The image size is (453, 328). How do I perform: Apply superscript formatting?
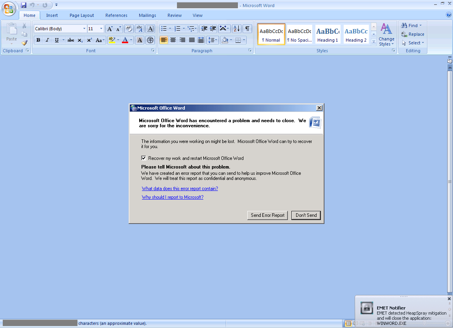click(x=89, y=40)
